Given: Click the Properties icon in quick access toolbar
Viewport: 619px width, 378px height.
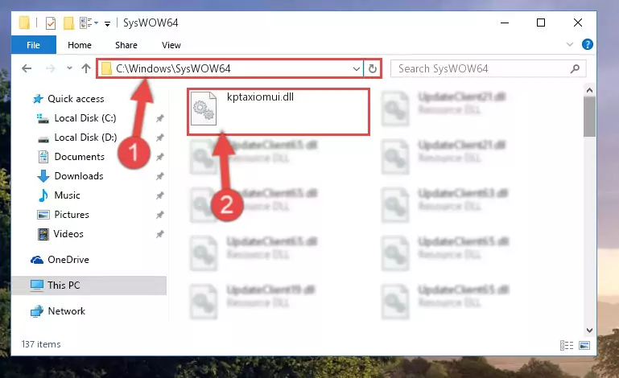Looking at the screenshot, I should [51, 23].
